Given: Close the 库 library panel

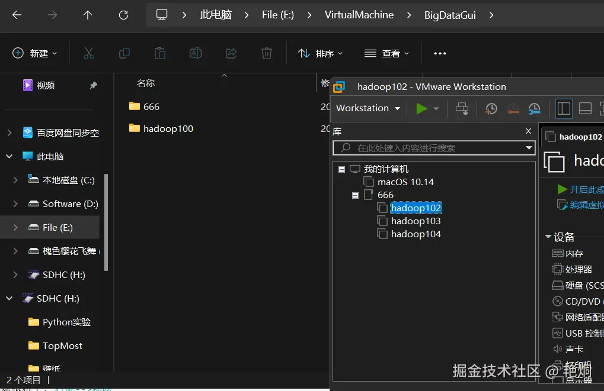Looking at the screenshot, I should pyautogui.click(x=529, y=131).
